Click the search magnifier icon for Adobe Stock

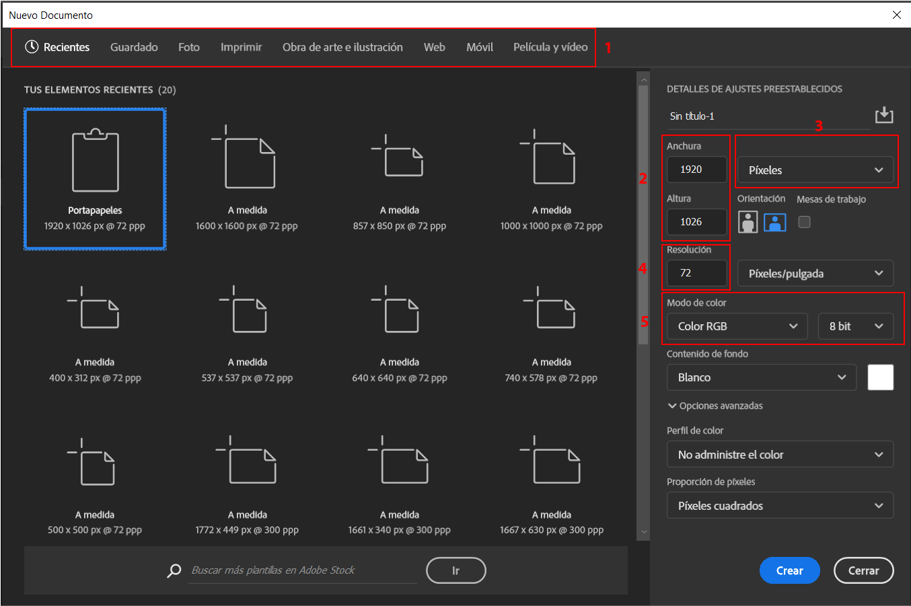coord(174,571)
